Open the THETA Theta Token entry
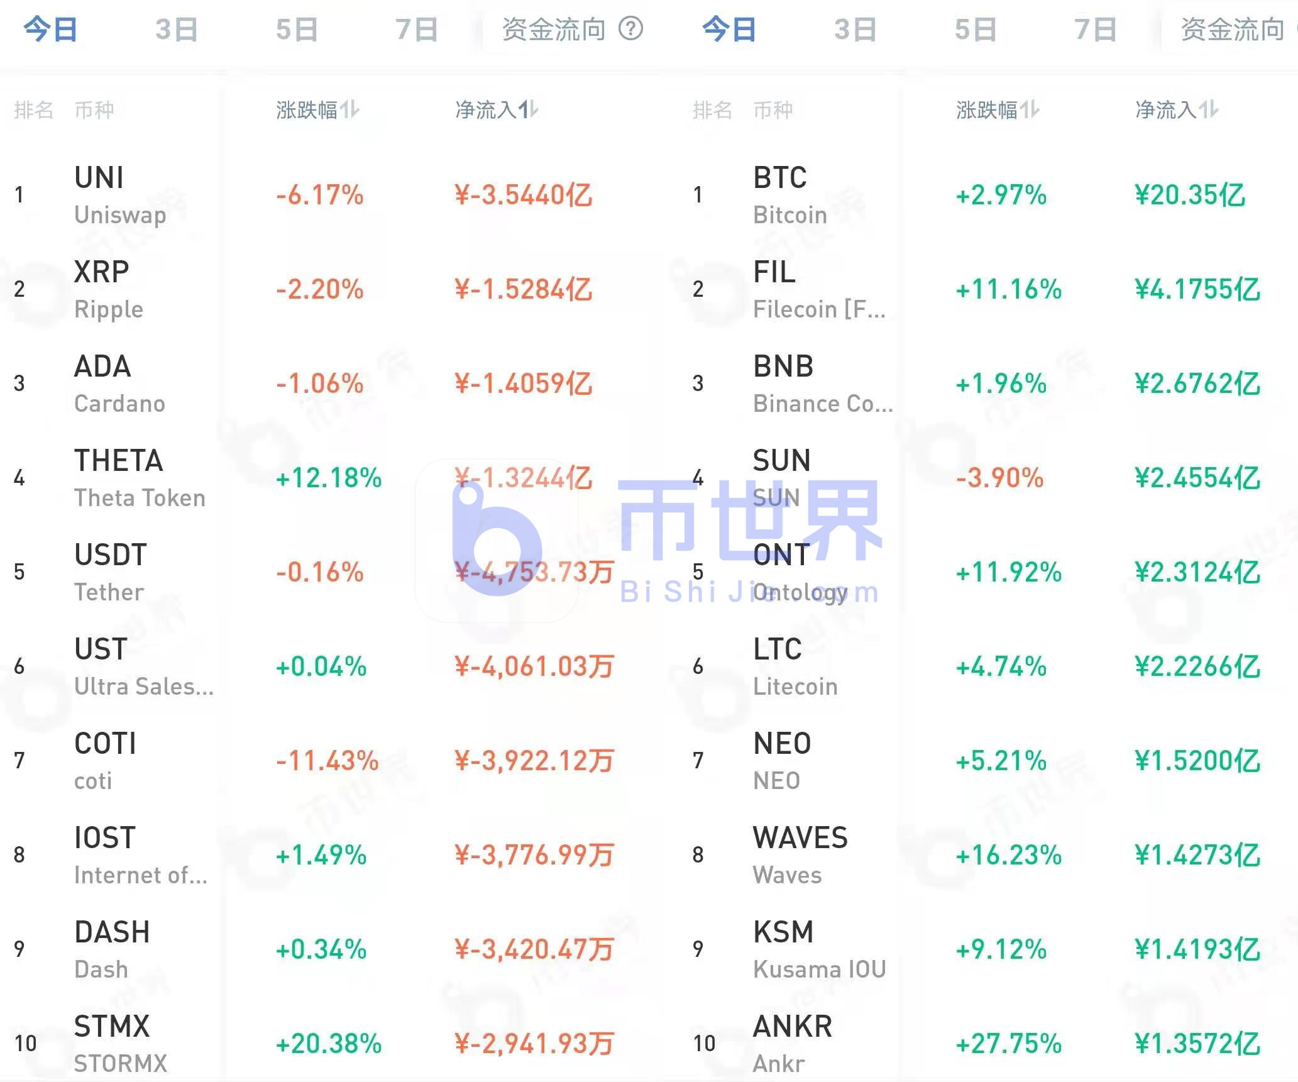Screen dimensions: 1298x1082 138,478
